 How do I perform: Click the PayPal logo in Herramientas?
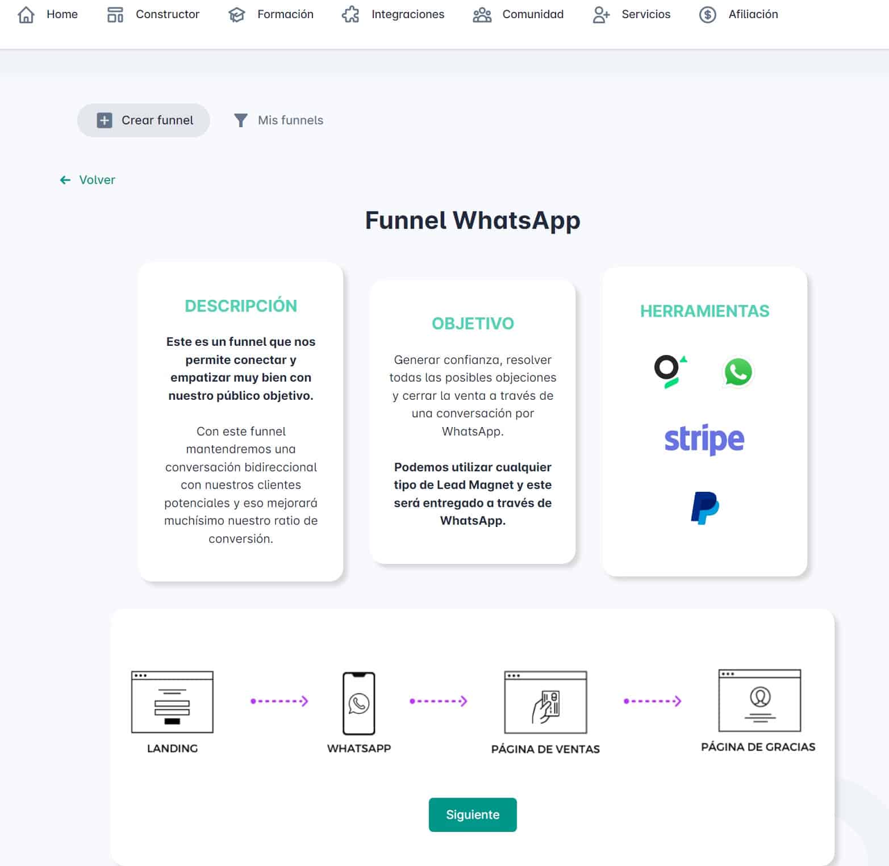click(x=704, y=508)
